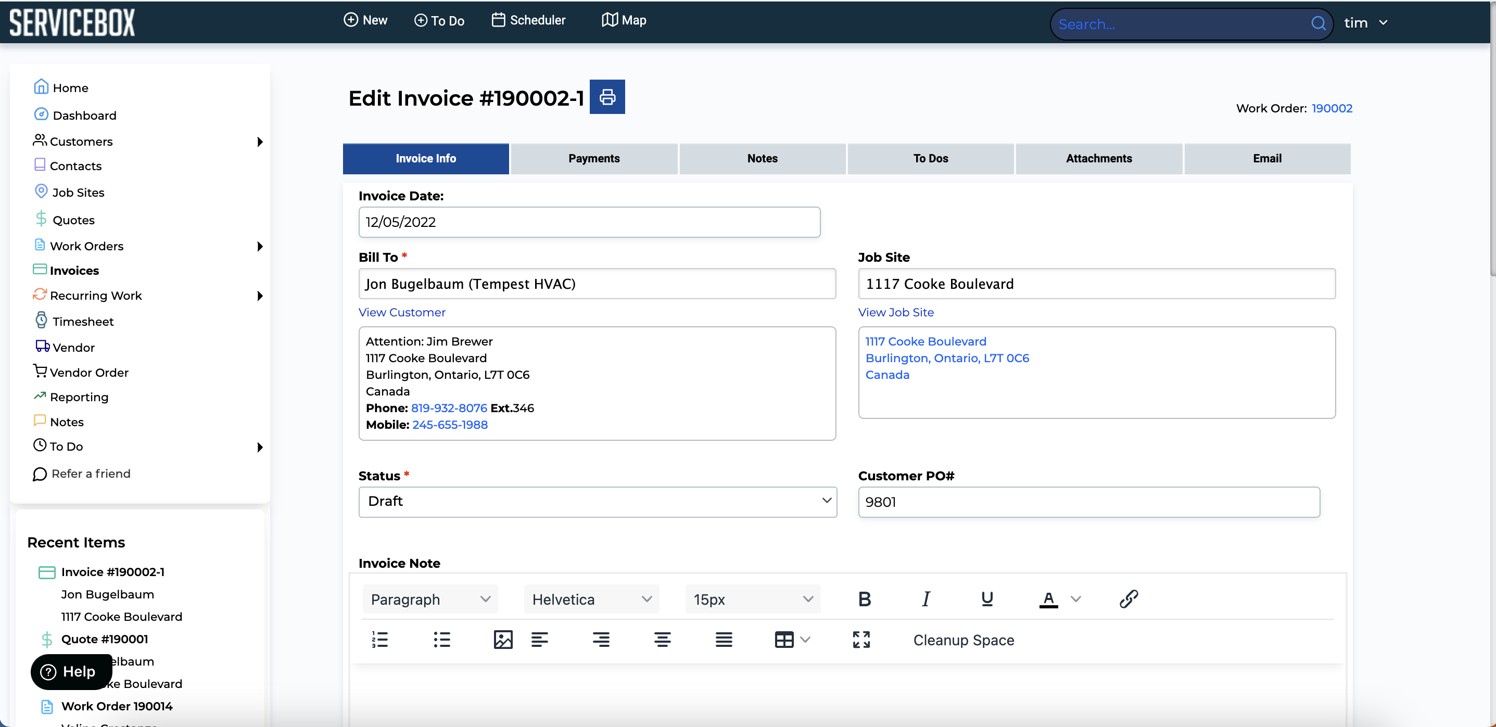This screenshot has height=727, width=1496.
Task: Expand the Work Orders submenu arrow
Action: tap(260, 246)
